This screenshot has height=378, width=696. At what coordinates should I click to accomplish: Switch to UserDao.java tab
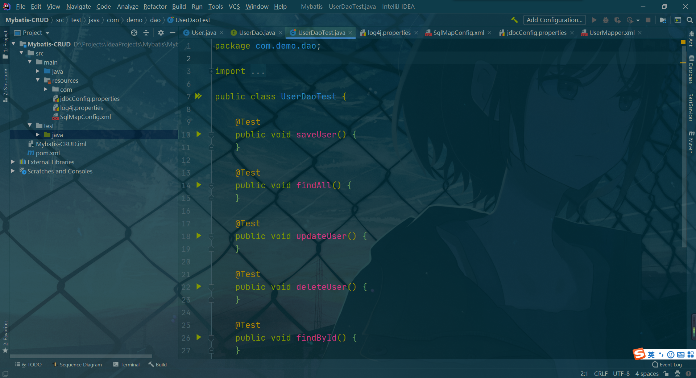pyautogui.click(x=257, y=33)
